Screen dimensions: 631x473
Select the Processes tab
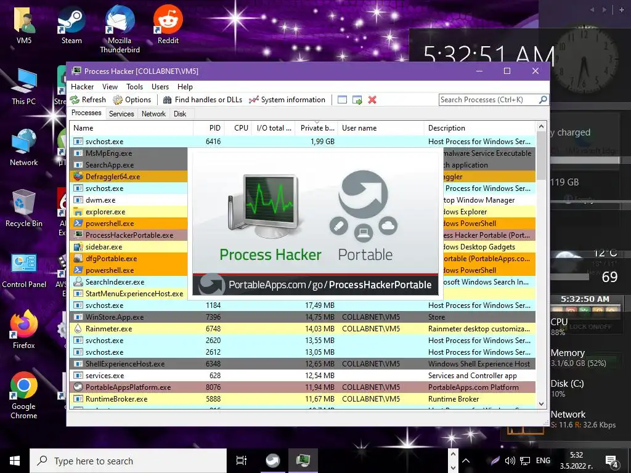click(x=86, y=113)
